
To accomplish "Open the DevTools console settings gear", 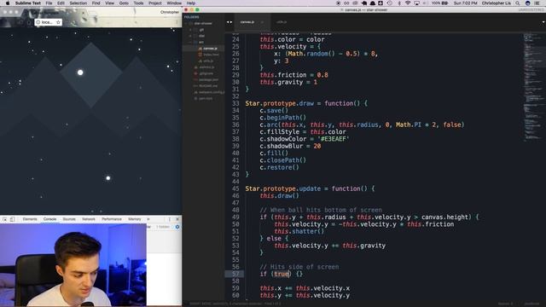I will (177, 227).
